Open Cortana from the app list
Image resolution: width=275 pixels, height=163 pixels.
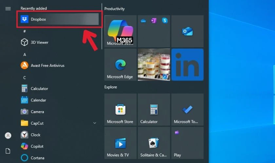pyautogui.click(x=37, y=158)
